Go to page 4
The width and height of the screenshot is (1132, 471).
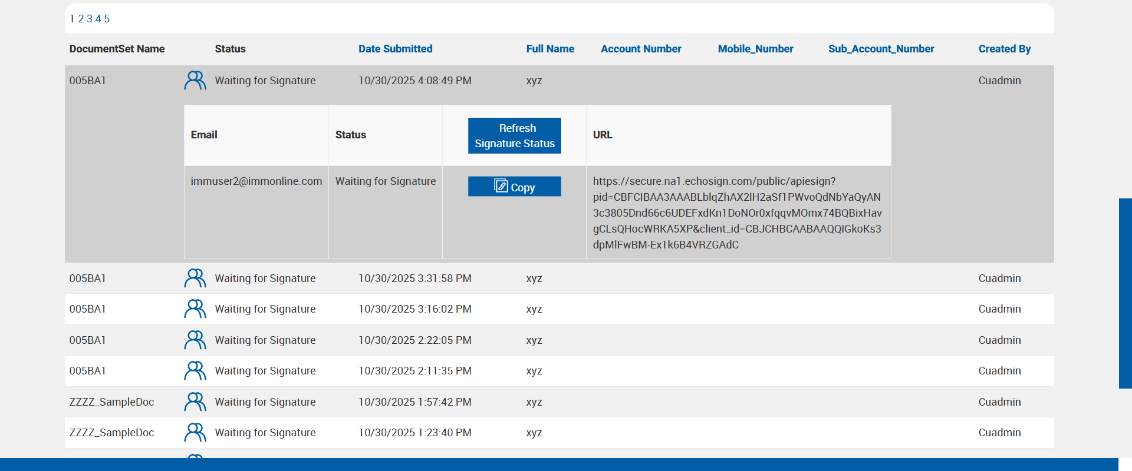tap(98, 19)
